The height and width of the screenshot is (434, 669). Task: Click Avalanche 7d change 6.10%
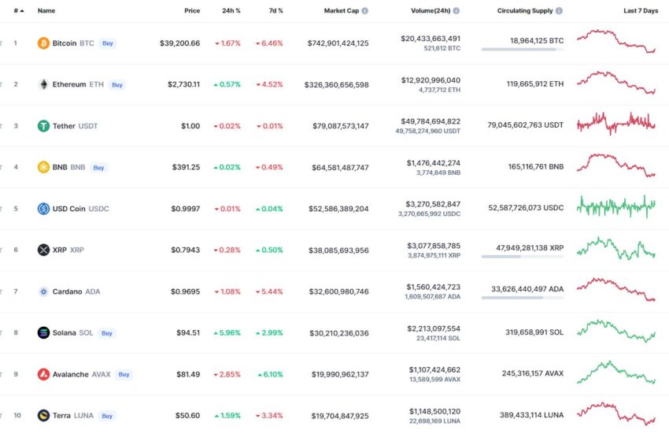click(271, 374)
